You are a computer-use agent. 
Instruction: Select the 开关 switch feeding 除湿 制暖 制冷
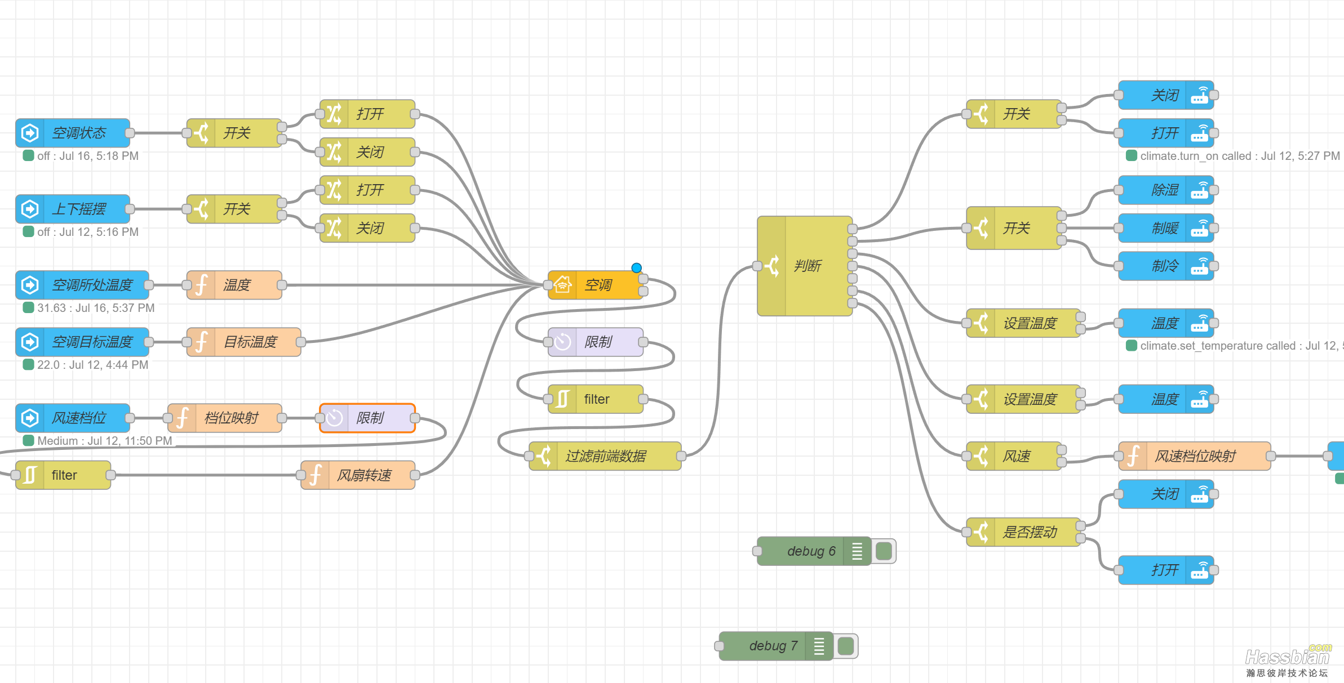point(1014,228)
